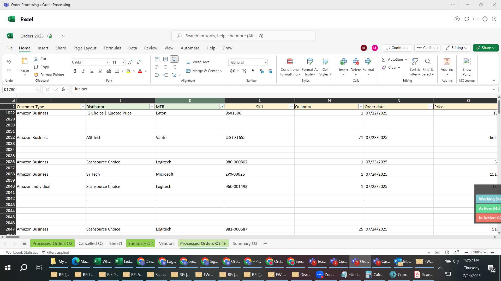Click the Catch up button
Viewport: 501px width, 281px height.
pos(427,48)
